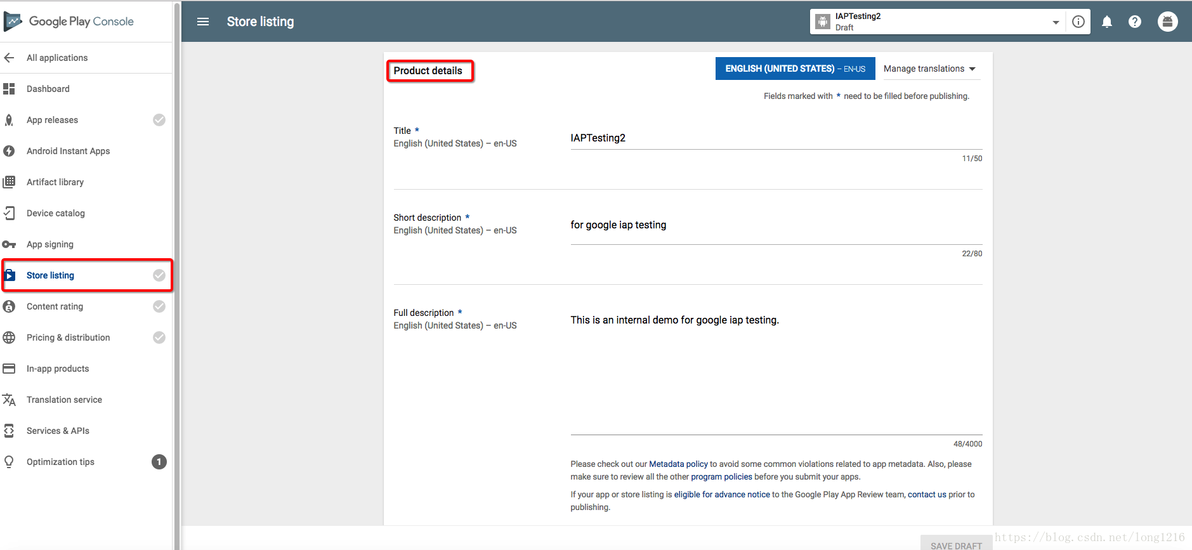
Task: Click the back arrow beside All applications
Action: point(9,58)
